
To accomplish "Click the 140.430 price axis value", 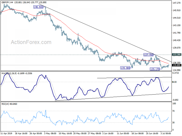I will pos(177,40).
